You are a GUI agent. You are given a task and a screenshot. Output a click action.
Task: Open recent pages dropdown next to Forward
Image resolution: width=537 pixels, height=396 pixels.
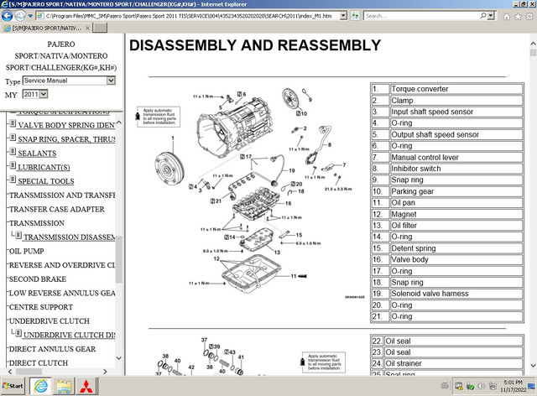(x=30, y=16)
